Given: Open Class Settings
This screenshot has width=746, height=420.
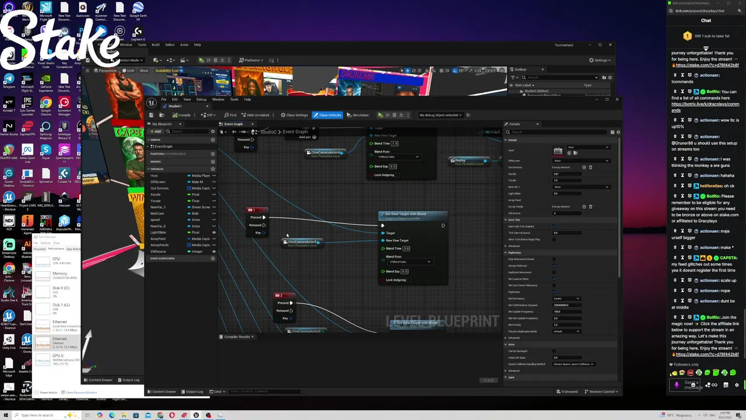Looking at the screenshot, I should click(294, 115).
